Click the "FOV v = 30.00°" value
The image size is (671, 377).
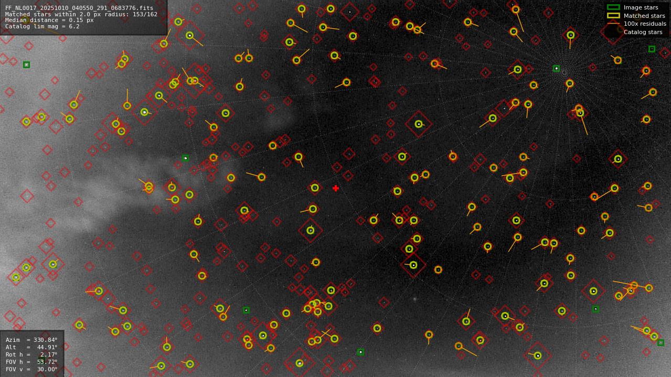(31, 369)
